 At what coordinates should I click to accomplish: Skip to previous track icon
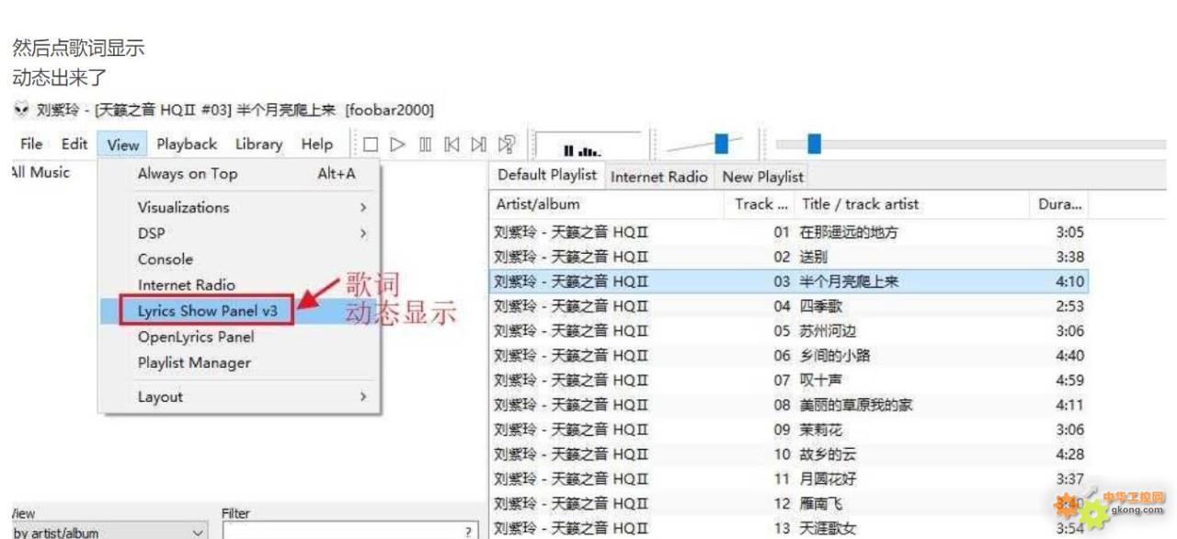(x=451, y=144)
